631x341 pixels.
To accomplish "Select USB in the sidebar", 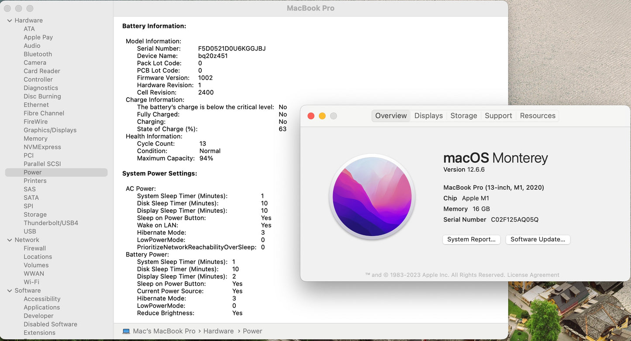I will (30, 232).
